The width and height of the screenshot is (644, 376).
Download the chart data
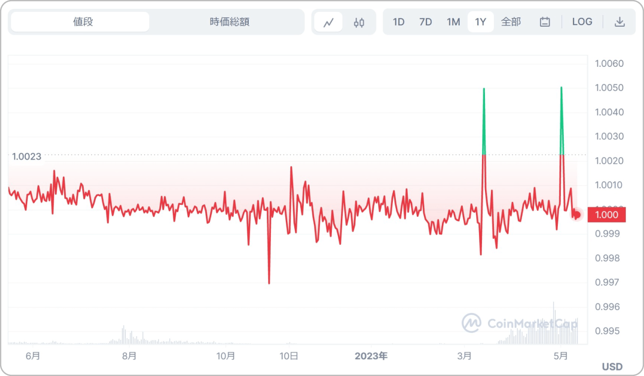(x=619, y=22)
